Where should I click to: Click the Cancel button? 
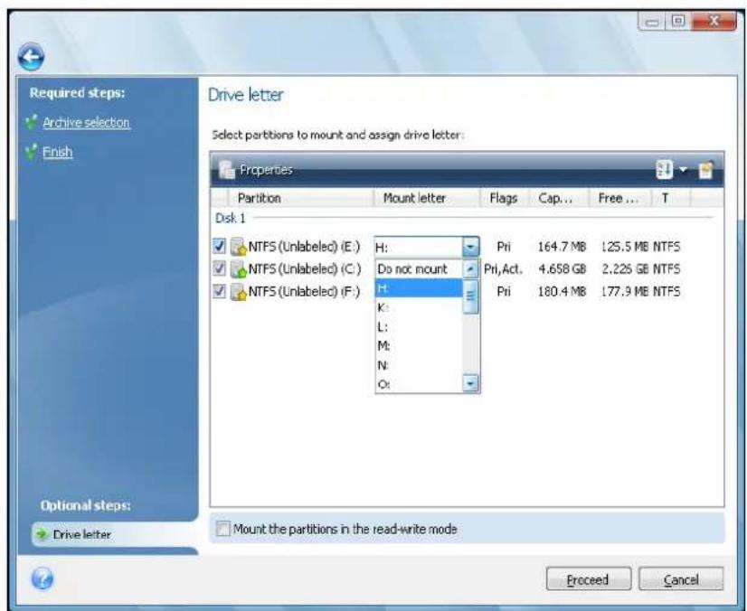[x=681, y=579]
